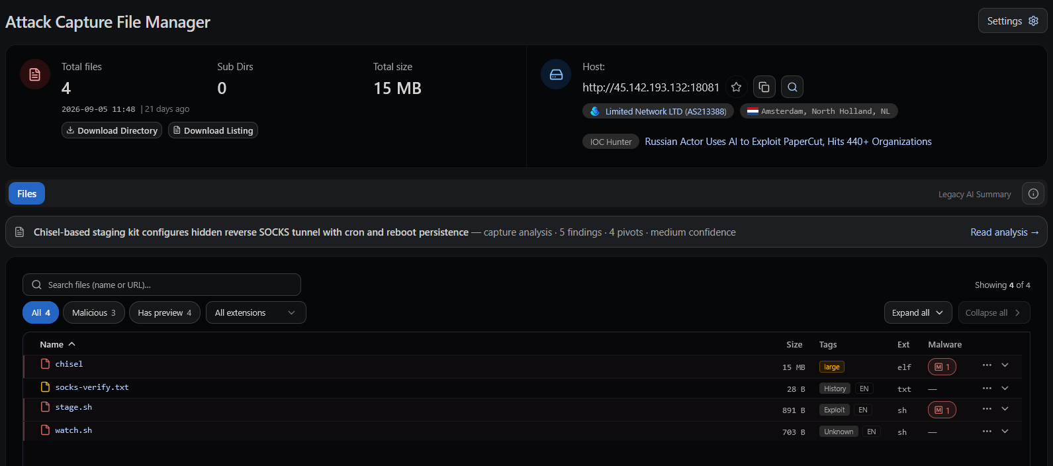
Task: Click the red document icon beside Total files
Action: pyautogui.click(x=35, y=74)
